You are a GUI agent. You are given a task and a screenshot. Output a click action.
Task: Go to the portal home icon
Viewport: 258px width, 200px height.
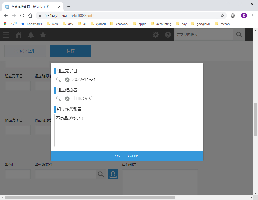coord(19,35)
